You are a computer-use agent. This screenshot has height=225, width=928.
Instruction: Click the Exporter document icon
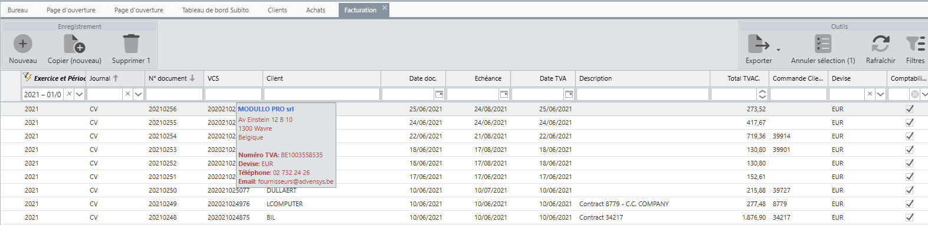(758, 44)
